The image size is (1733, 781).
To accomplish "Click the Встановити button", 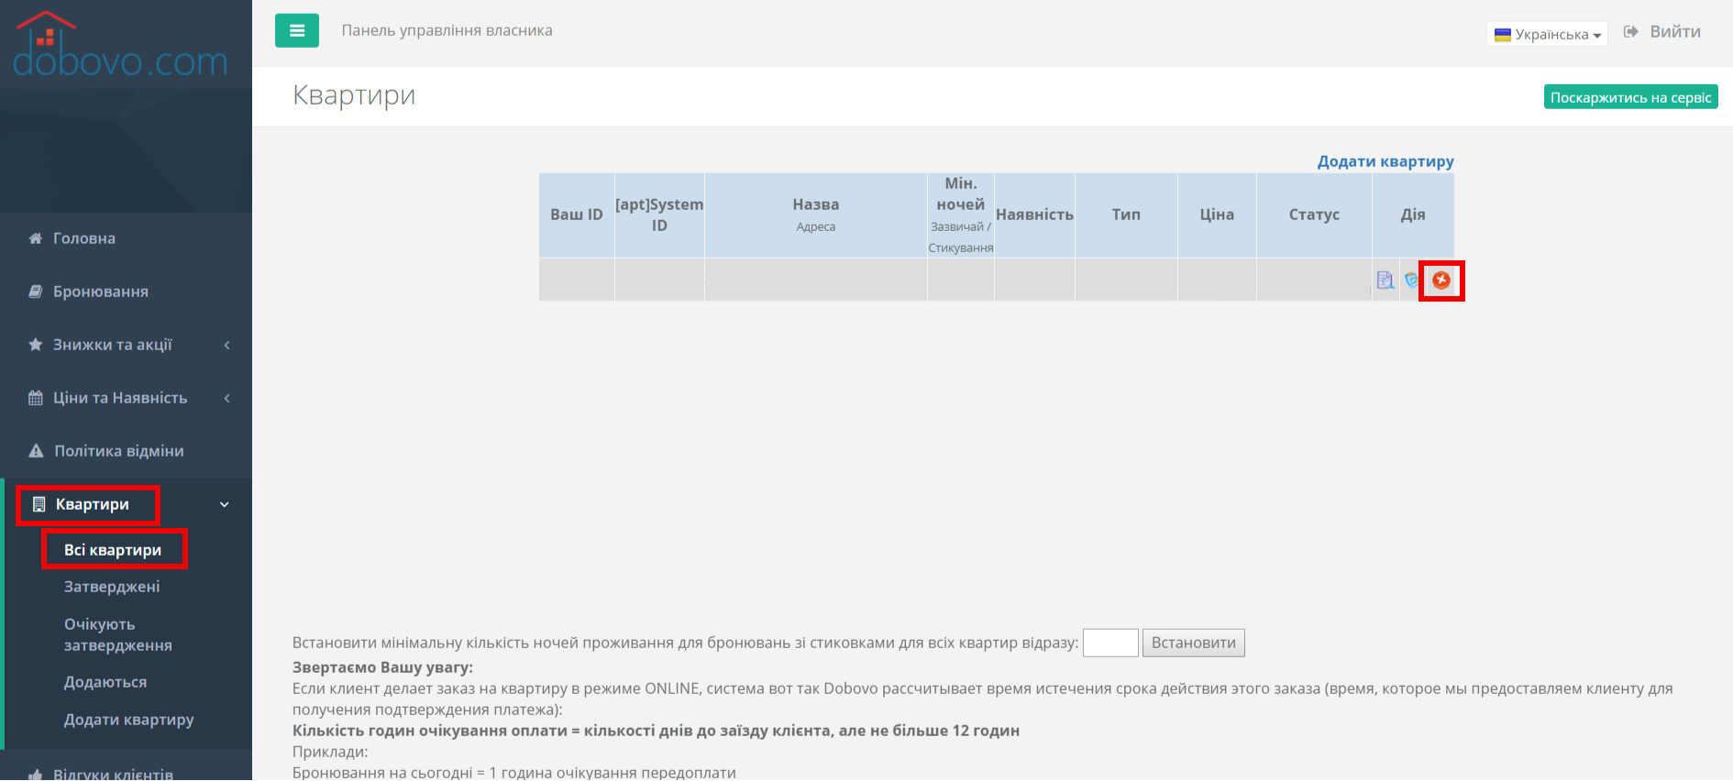I will (1194, 643).
